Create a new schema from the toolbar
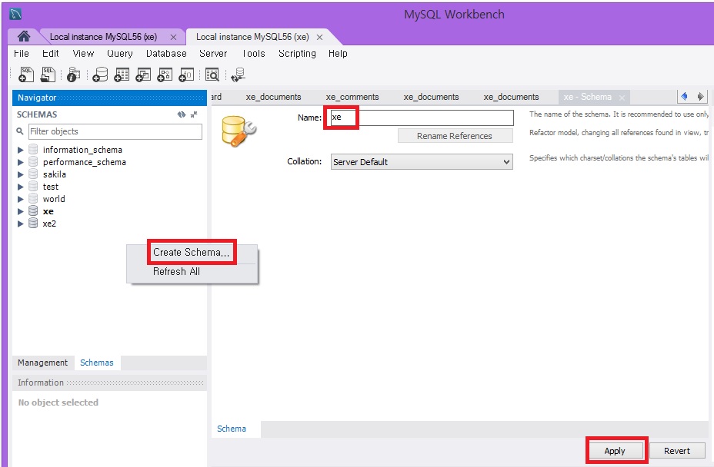Viewport: 714px width, 467px height. (x=99, y=75)
